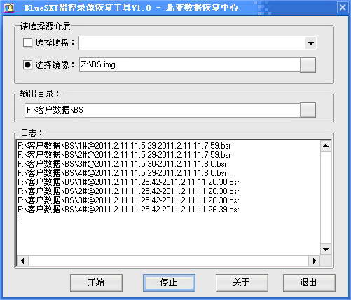Open the hard disk selection dropdown
The width and height of the screenshot is (351, 300).
[311, 43]
